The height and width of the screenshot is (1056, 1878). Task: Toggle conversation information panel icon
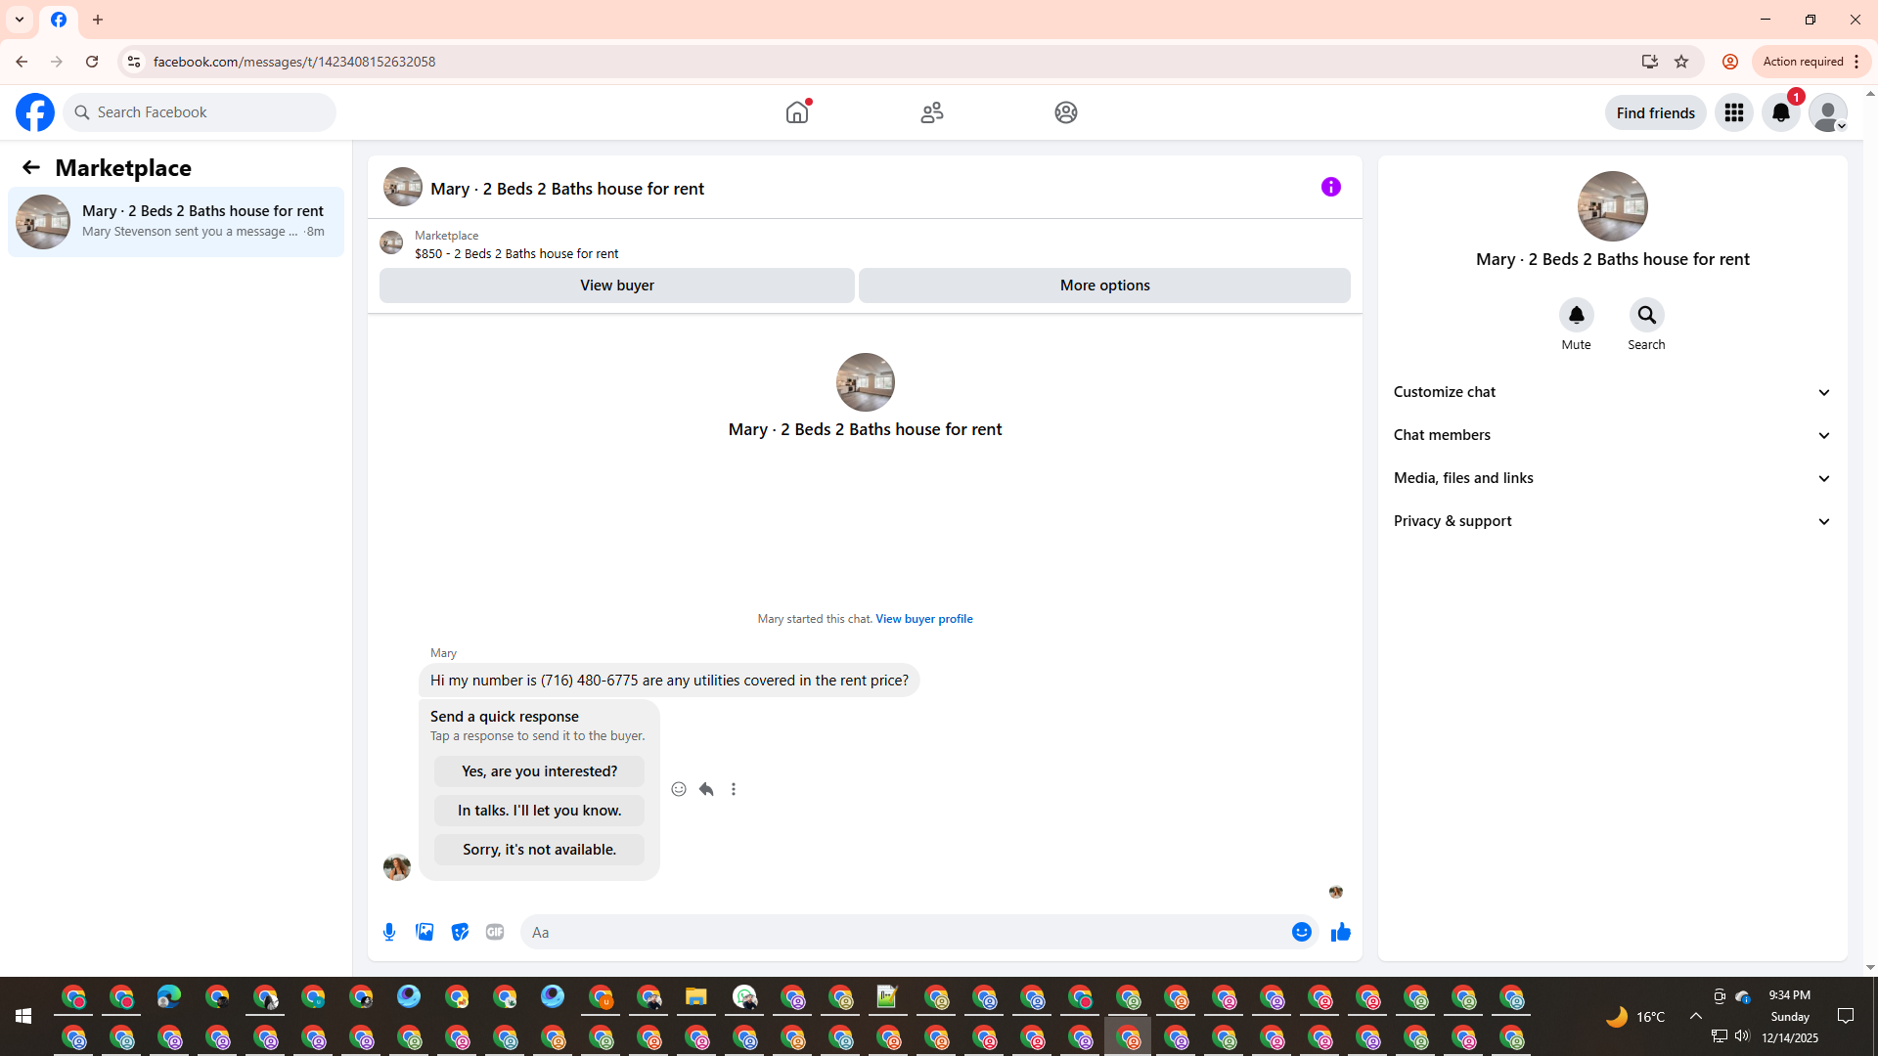coord(1330,187)
